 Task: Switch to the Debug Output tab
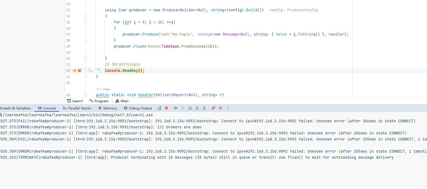138,108
